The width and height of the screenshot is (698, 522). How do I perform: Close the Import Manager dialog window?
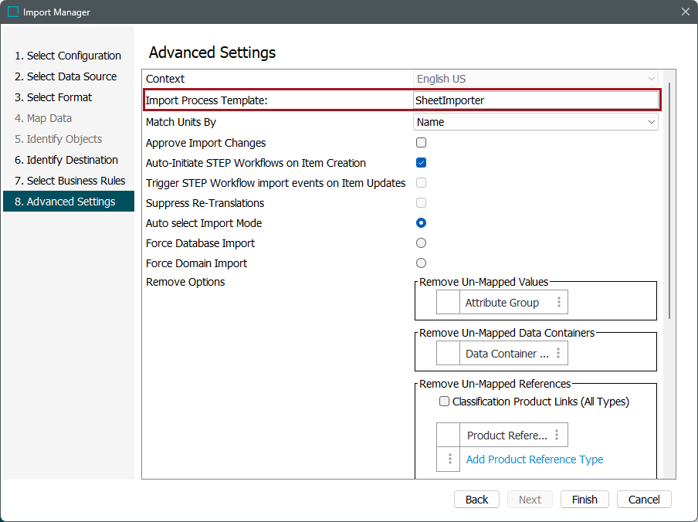pyautogui.click(x=685, y=12)
